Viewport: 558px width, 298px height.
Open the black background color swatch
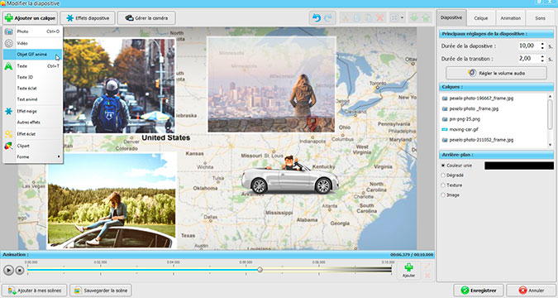tap(519, 166)
